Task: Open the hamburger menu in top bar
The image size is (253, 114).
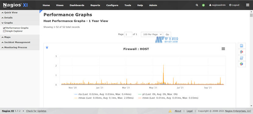Action: coord(248,5)
